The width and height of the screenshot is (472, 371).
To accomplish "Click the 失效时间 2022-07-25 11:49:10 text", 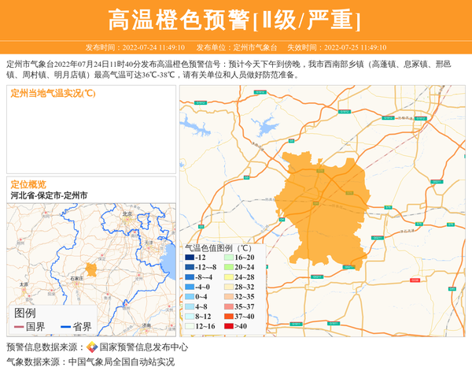I will (337, 47).
